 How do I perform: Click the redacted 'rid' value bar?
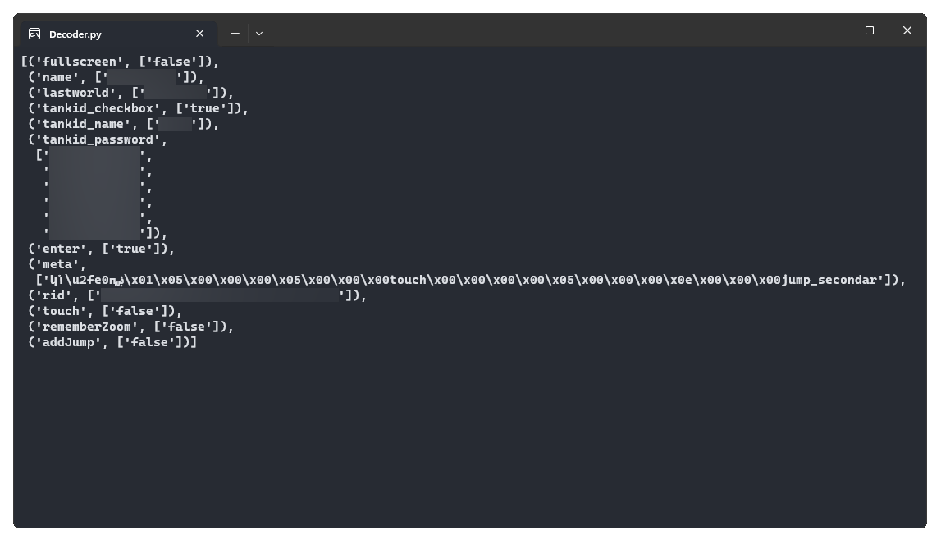tap(220, 295)
